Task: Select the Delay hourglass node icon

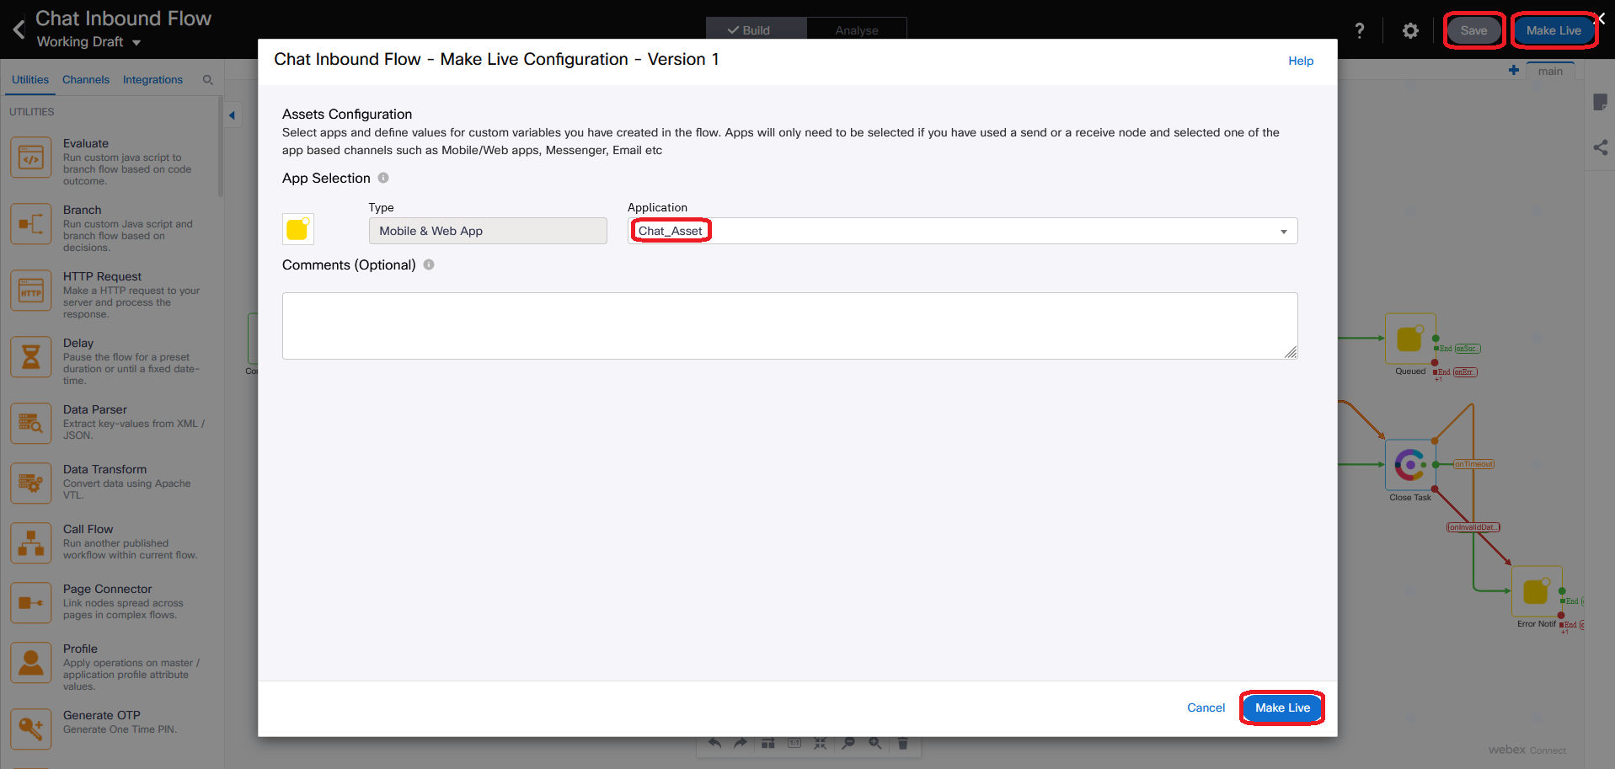Action: (31, 357)
